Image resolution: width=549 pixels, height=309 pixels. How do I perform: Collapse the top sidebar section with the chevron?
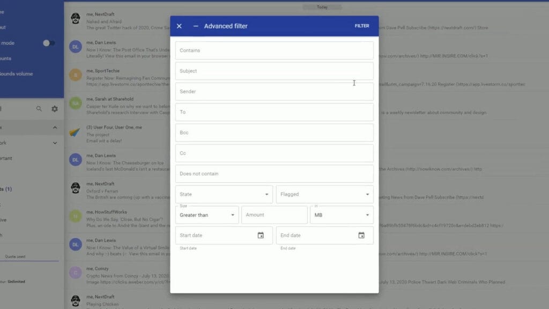click(x=54, y=128)
